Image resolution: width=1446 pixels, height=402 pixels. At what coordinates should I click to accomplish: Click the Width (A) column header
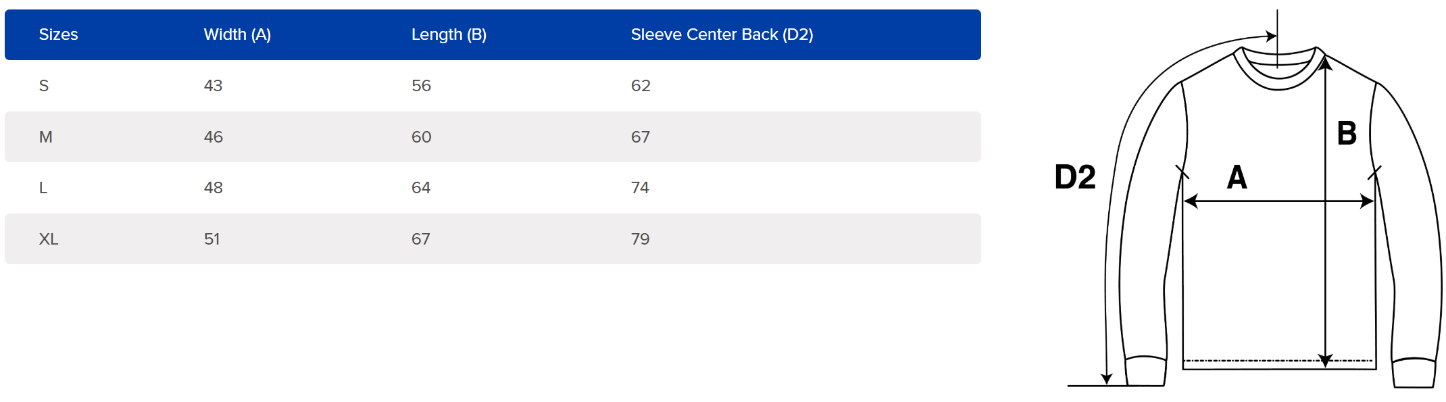[237, 34]
